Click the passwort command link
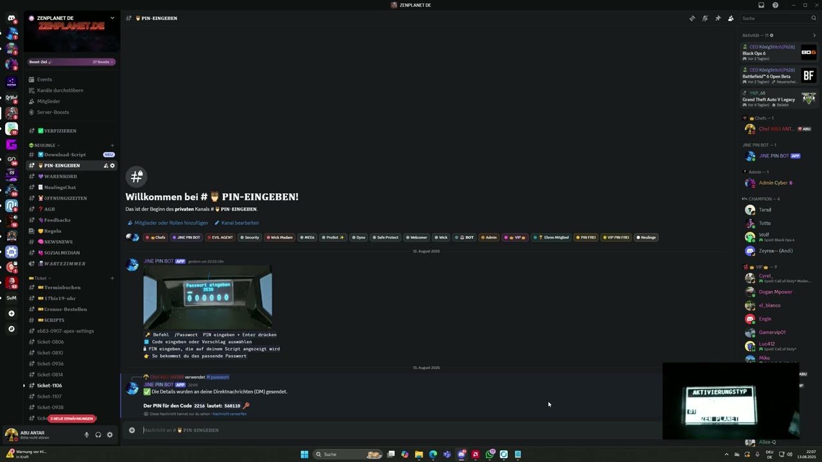Screen dimensions: 822x462 [x=218, y=377]
